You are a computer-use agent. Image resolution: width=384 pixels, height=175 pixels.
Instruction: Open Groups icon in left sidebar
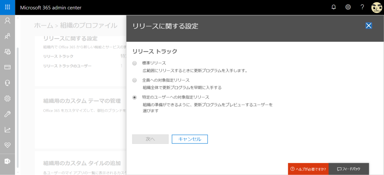click(7, 36)
